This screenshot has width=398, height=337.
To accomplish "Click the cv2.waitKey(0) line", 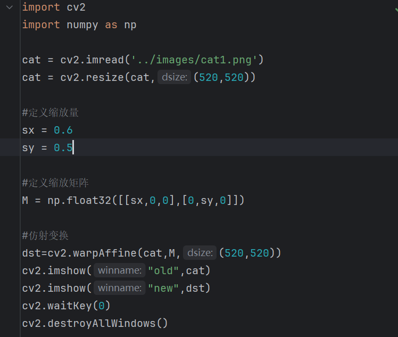I will click(x=67, y=306).
